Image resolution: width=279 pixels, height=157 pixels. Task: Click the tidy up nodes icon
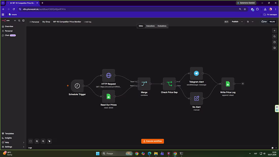point(49,141)
